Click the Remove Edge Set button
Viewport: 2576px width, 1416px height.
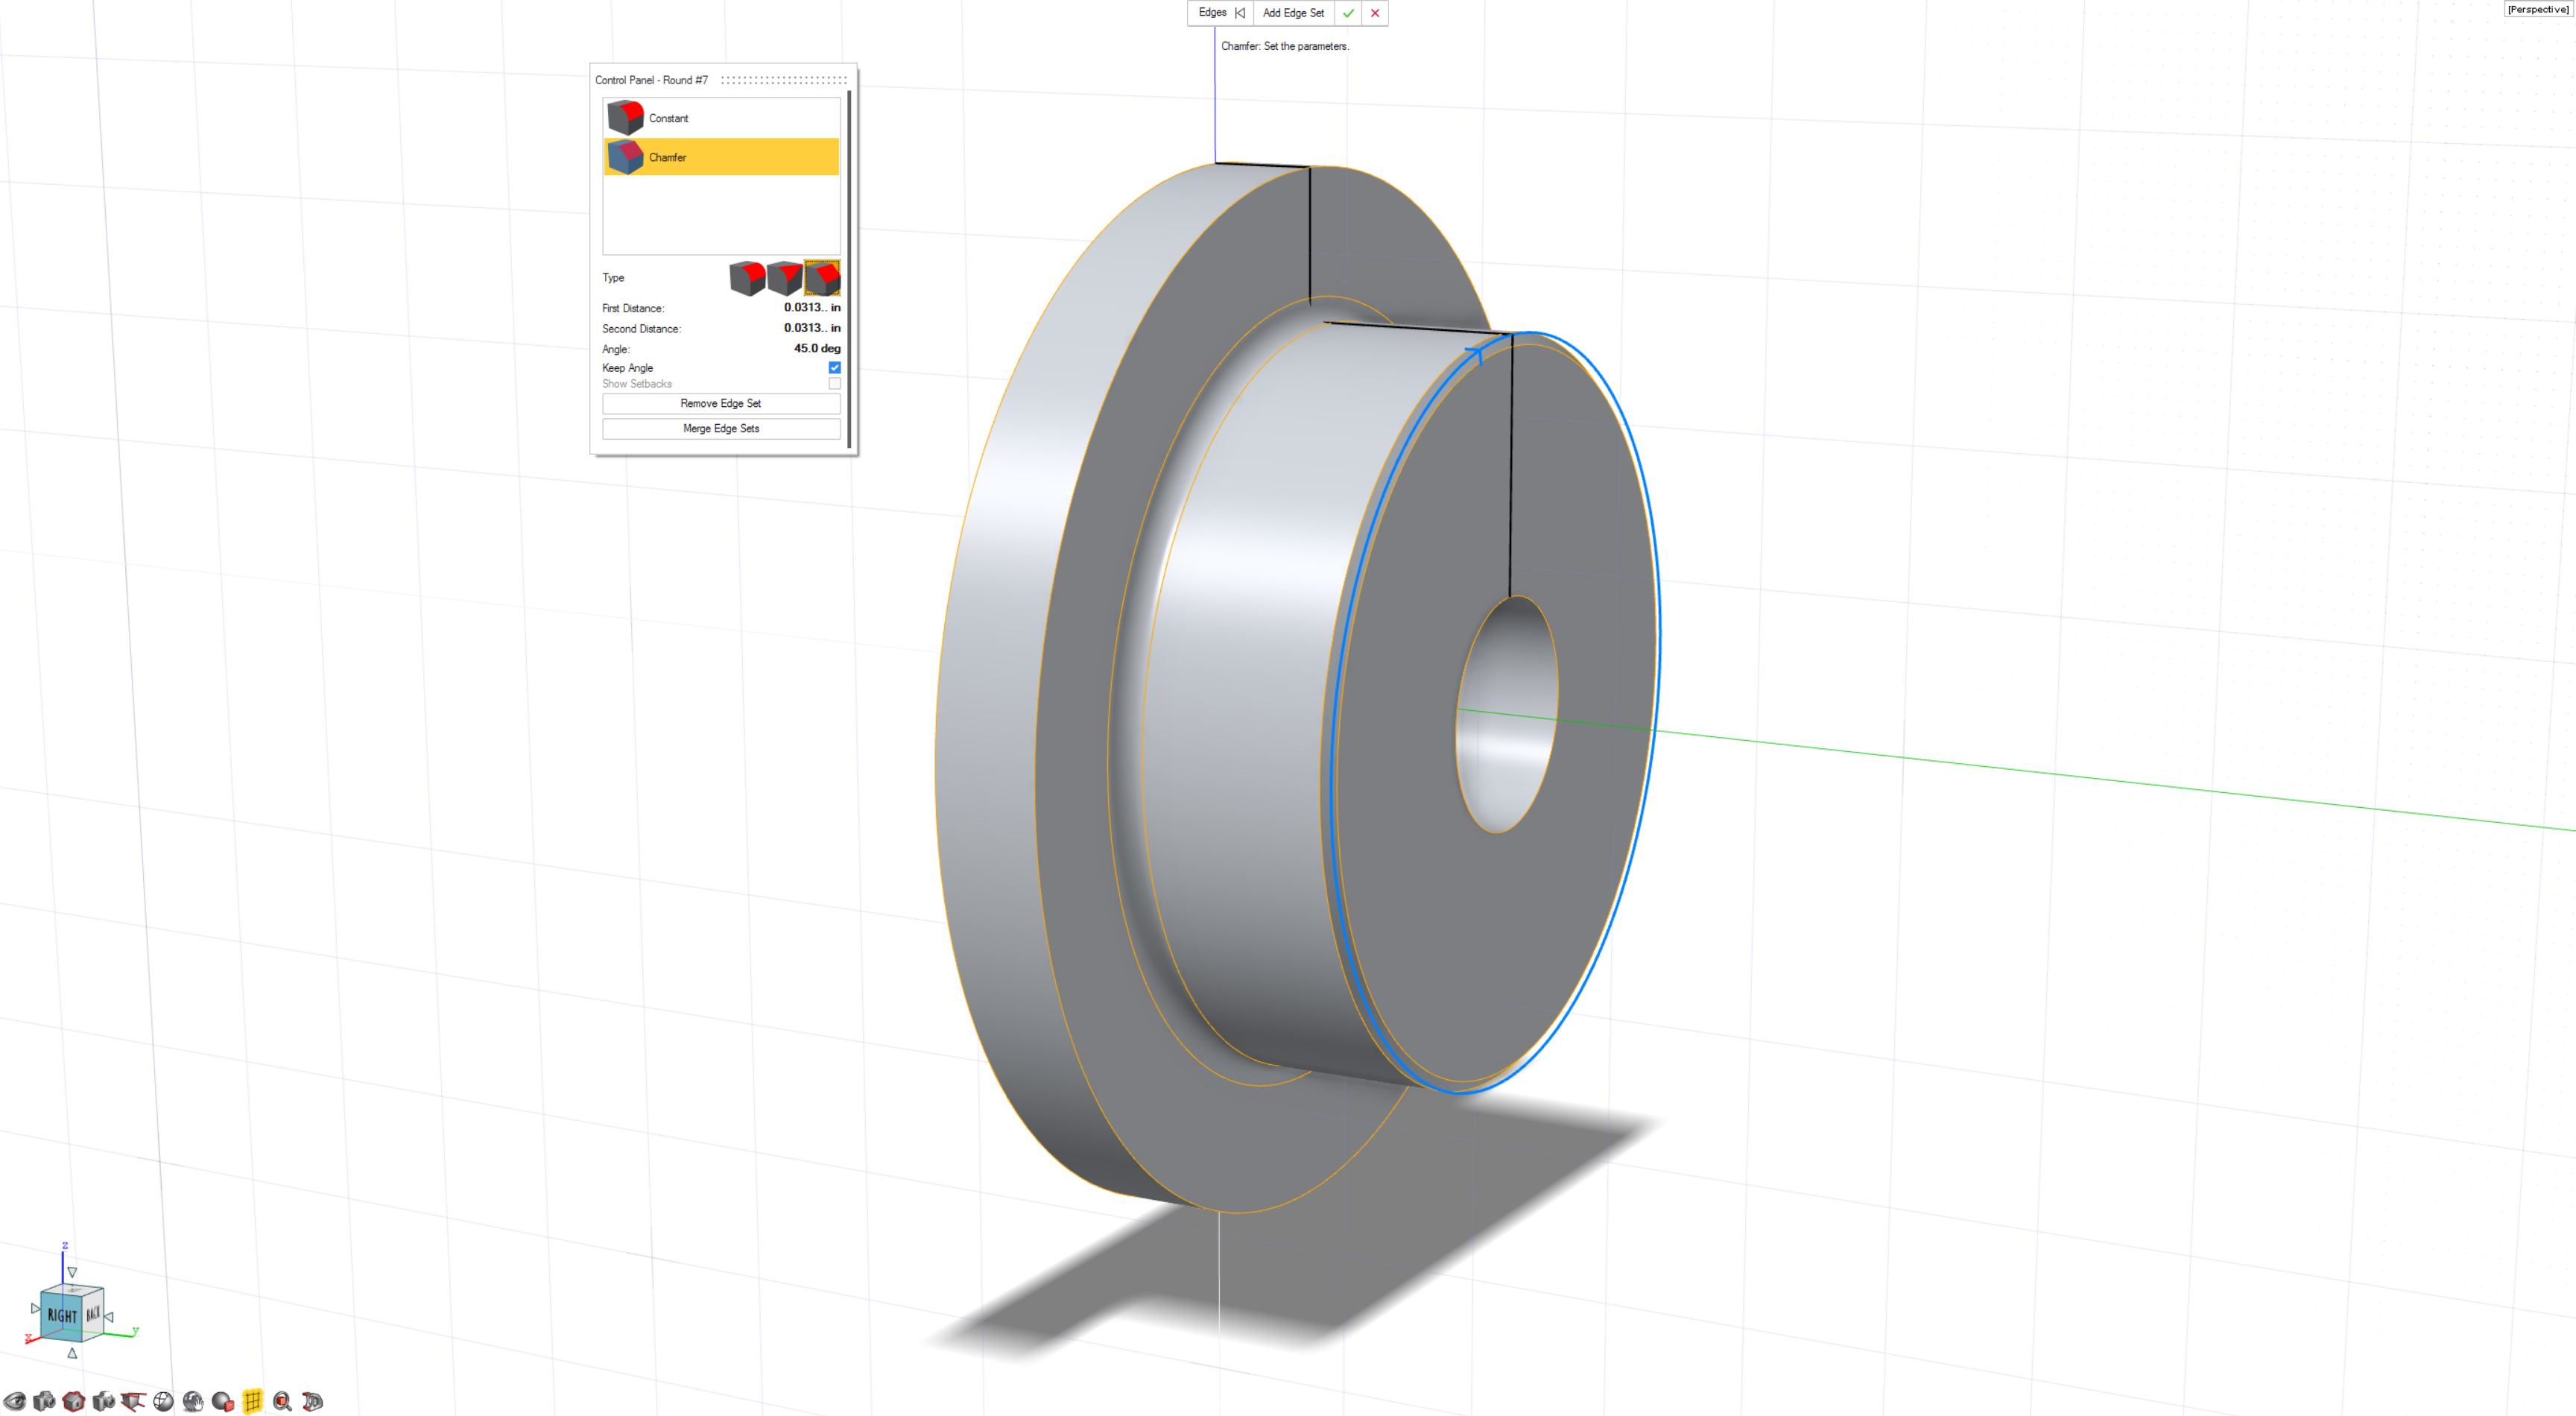720,403
